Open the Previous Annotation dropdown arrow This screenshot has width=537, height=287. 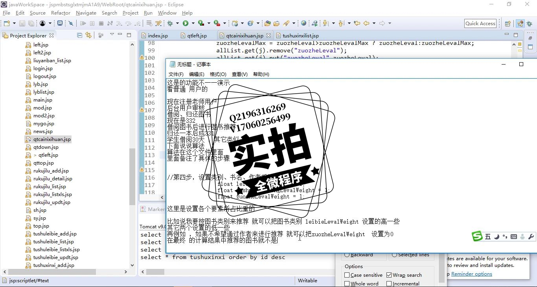(x=349, y=23)
